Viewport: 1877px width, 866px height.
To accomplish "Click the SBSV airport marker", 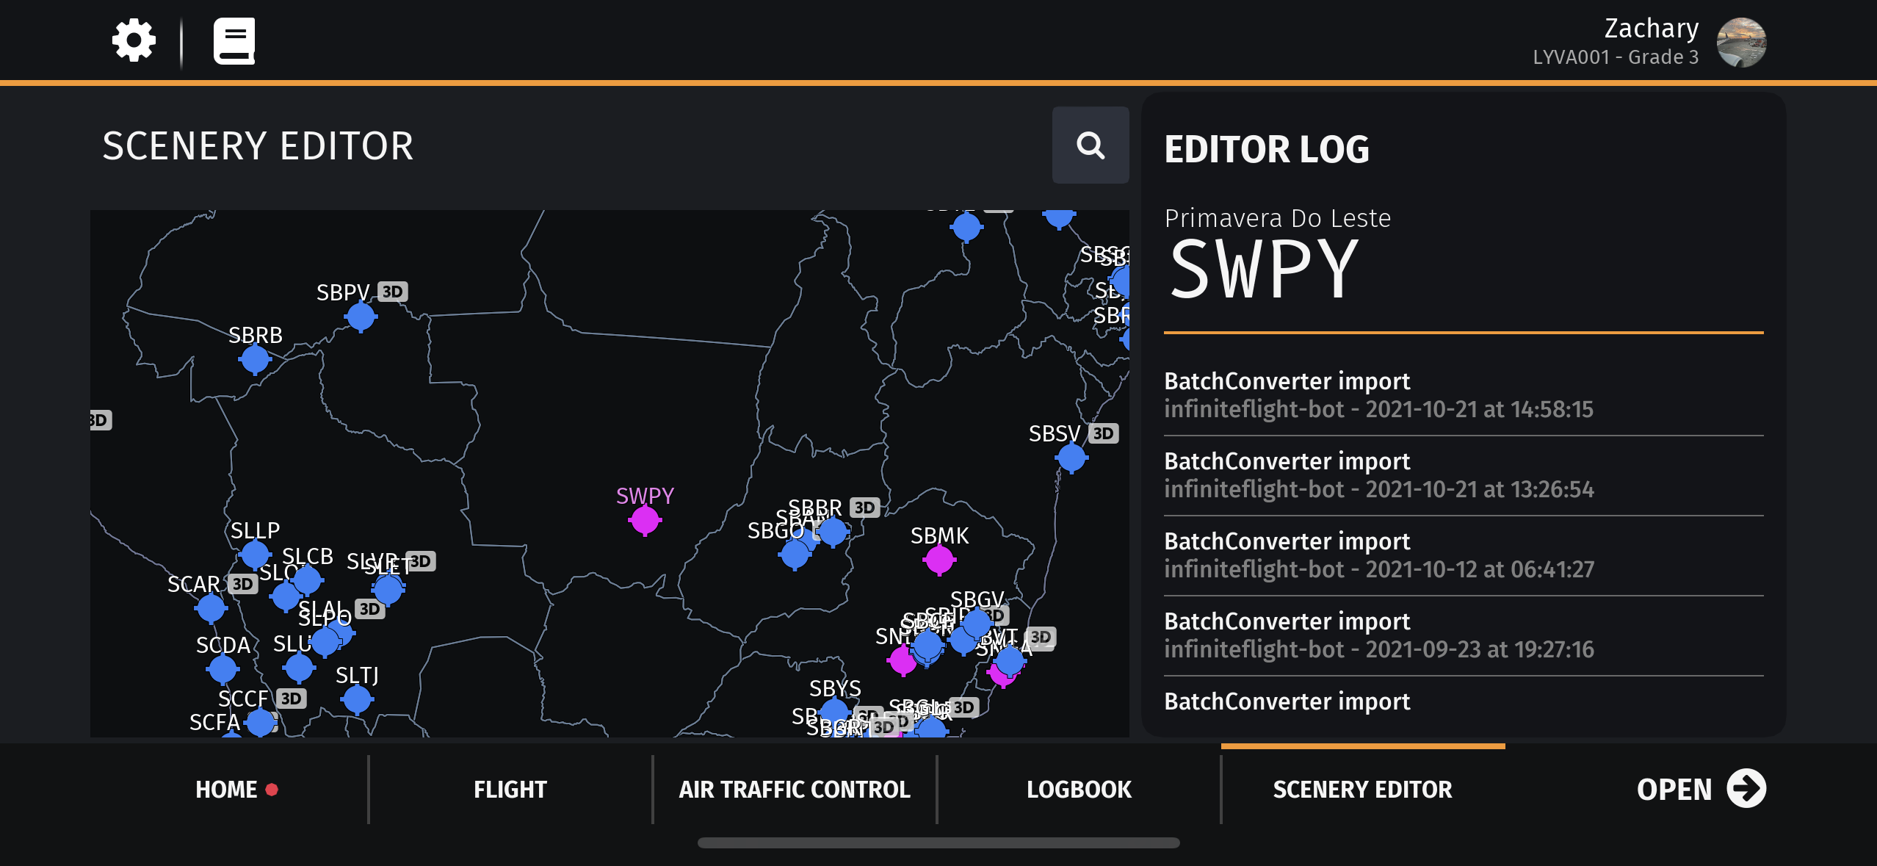I will pyautogui.click(x=1071, y=458).
